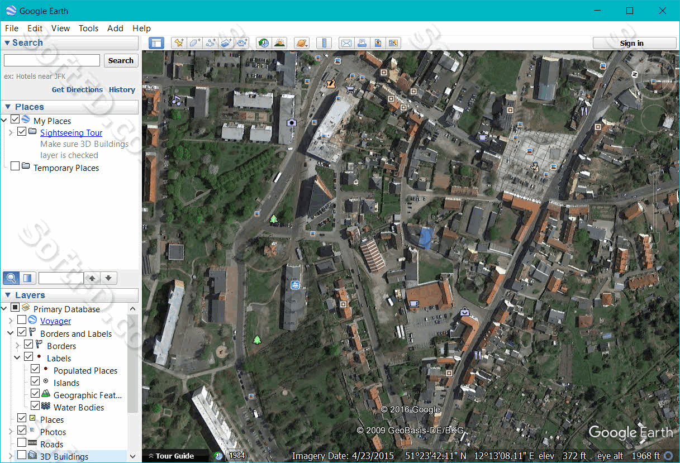
Task: Uncheck the My Places checkbox
Action: pyautogui.click(x=15, y=120)
